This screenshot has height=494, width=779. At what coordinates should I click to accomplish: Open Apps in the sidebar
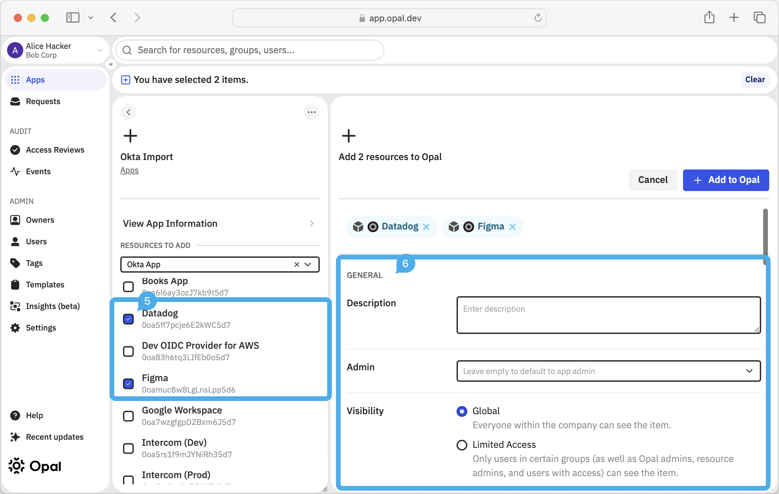(56, 80)
